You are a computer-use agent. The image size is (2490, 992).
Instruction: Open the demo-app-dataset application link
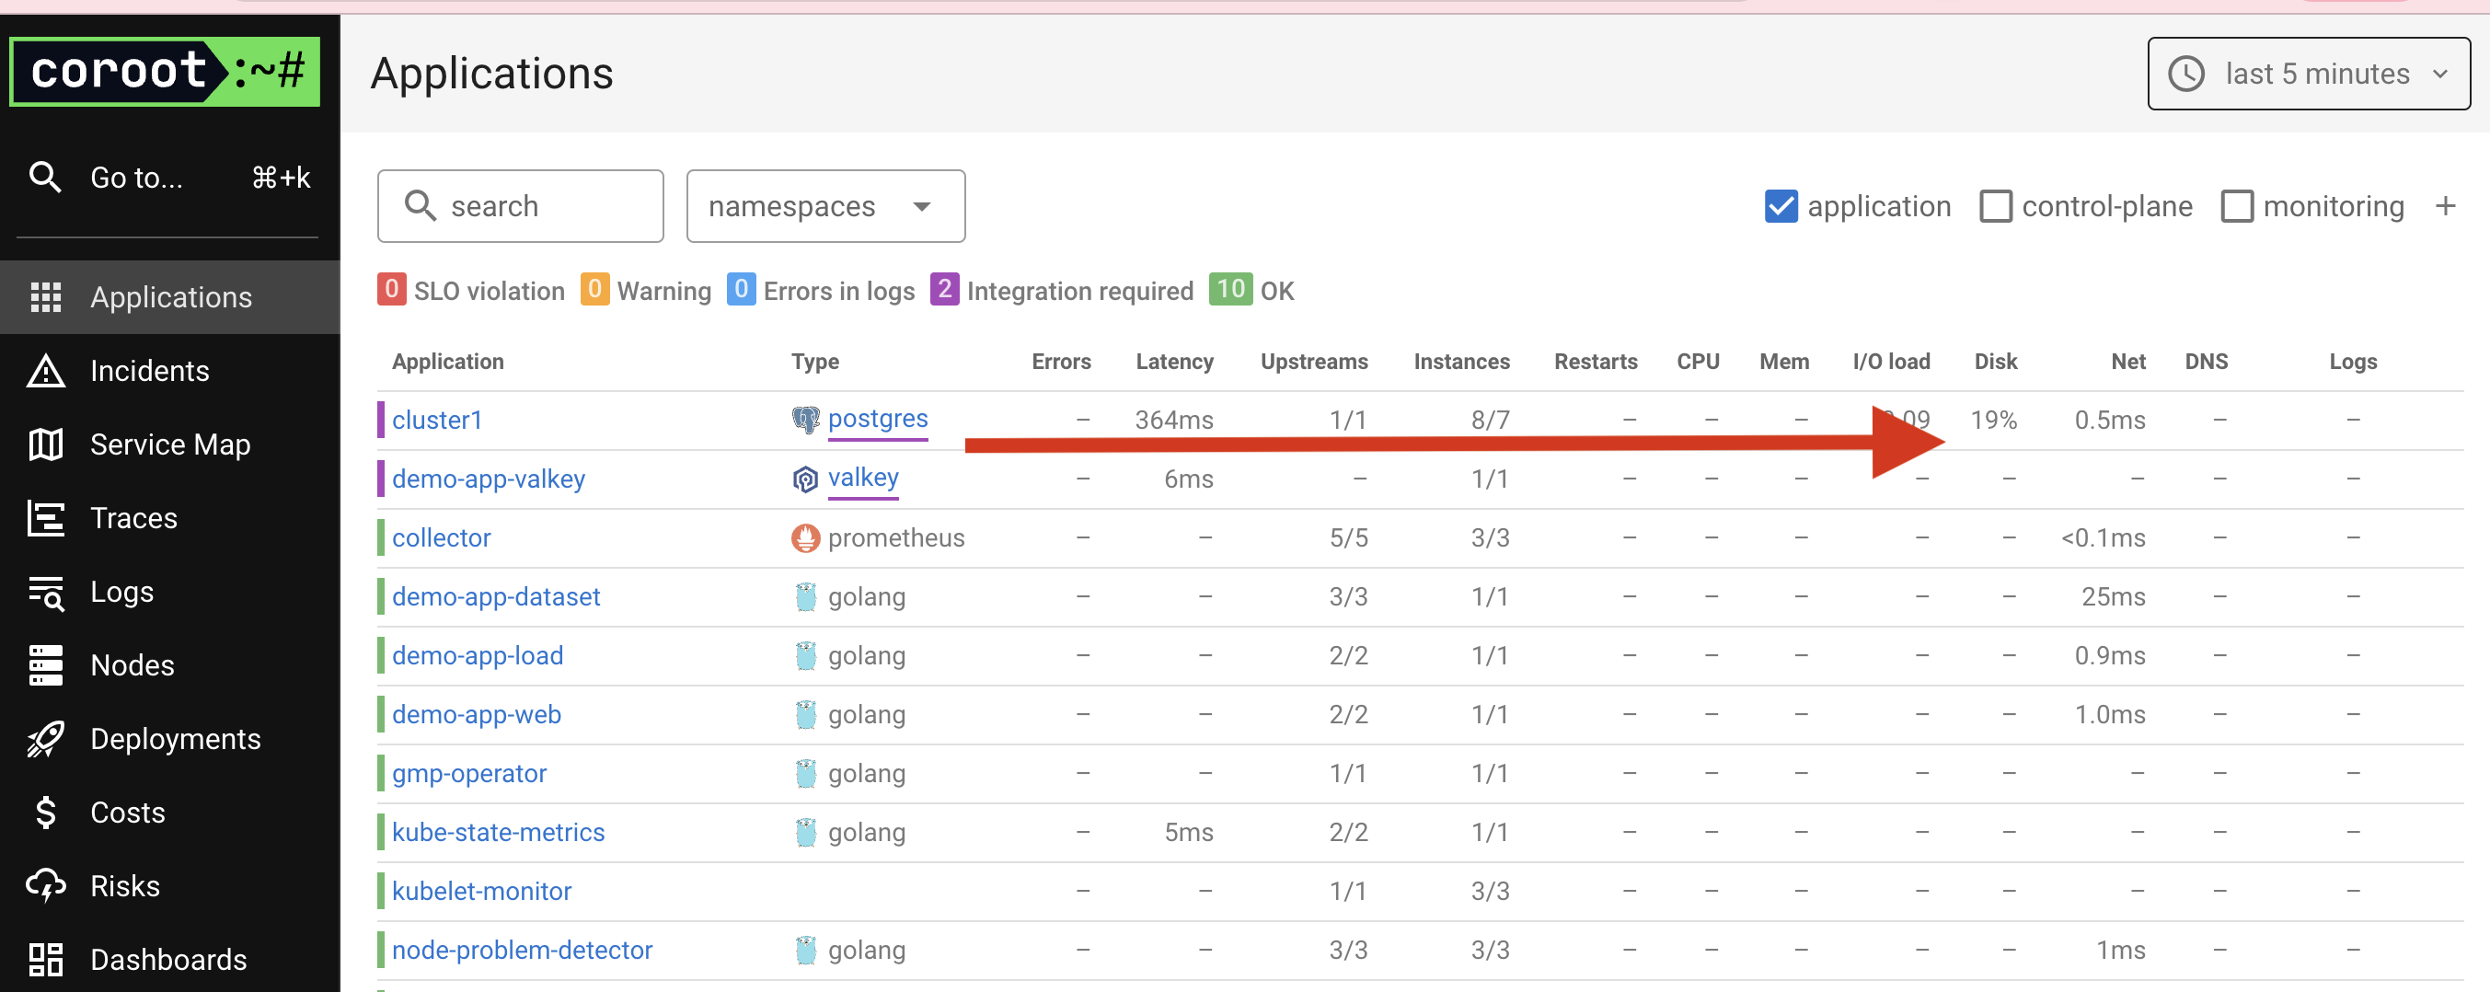[496, 596]
